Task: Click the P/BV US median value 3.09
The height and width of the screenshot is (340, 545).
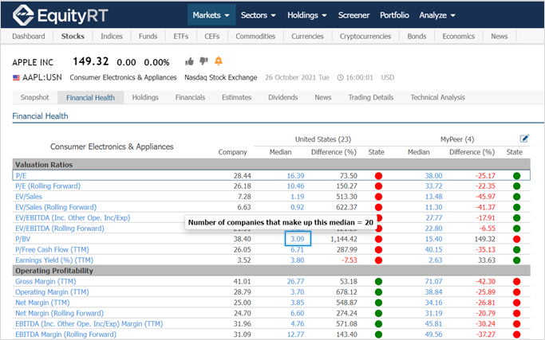Action: tap(298, 239)
